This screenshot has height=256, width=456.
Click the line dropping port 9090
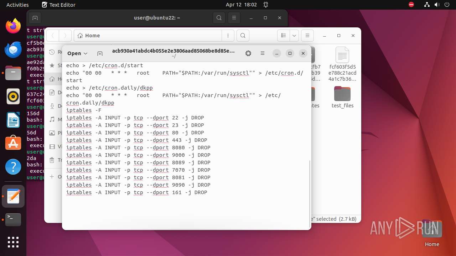[138, 185]
